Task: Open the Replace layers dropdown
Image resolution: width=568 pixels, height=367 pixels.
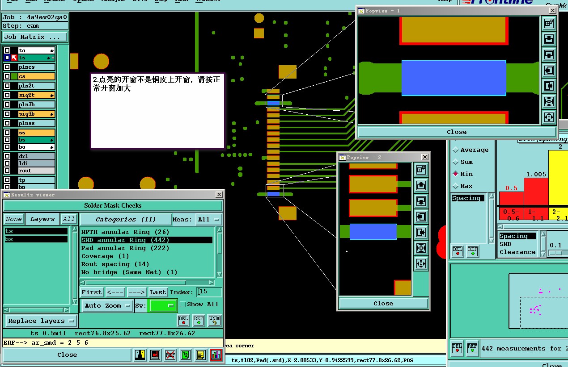Action: click(x=41, y=321)
